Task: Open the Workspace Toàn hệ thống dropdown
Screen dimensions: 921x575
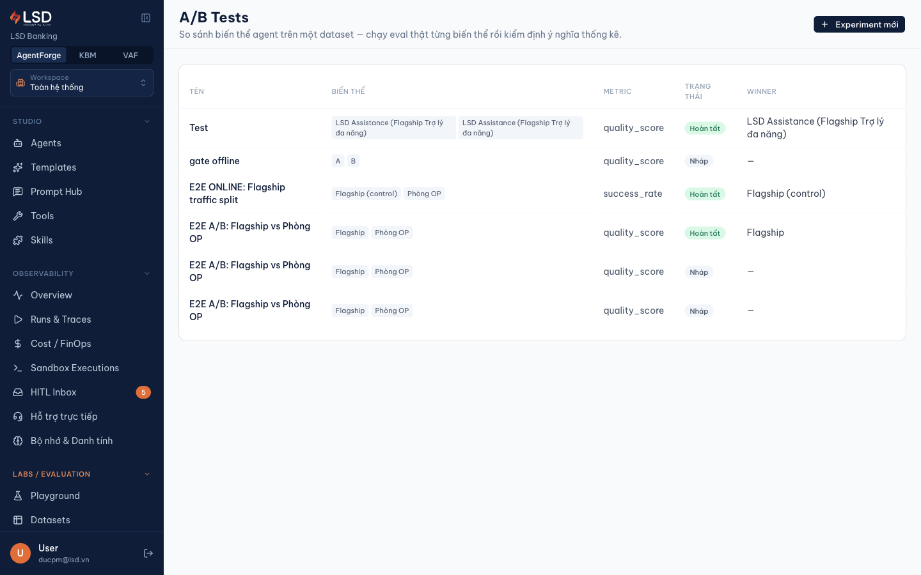Action: (x=82, y=83)
